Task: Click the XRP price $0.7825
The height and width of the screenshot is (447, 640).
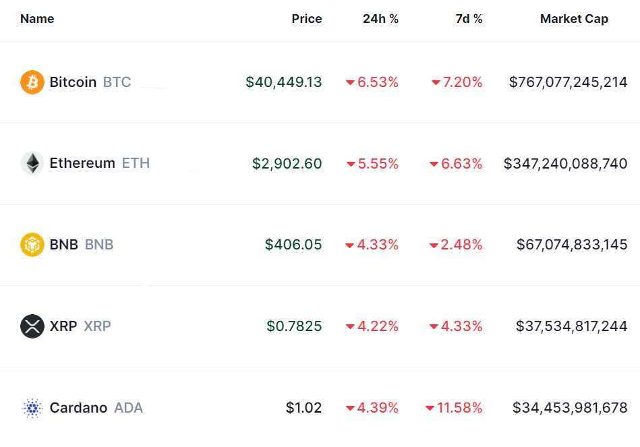Action: click(294, 326)
